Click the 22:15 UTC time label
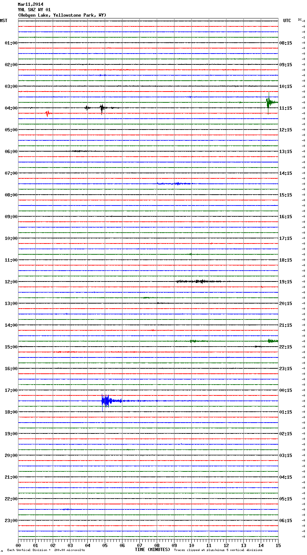The width and height of the screenshot is (307, 555). point(286,347)
